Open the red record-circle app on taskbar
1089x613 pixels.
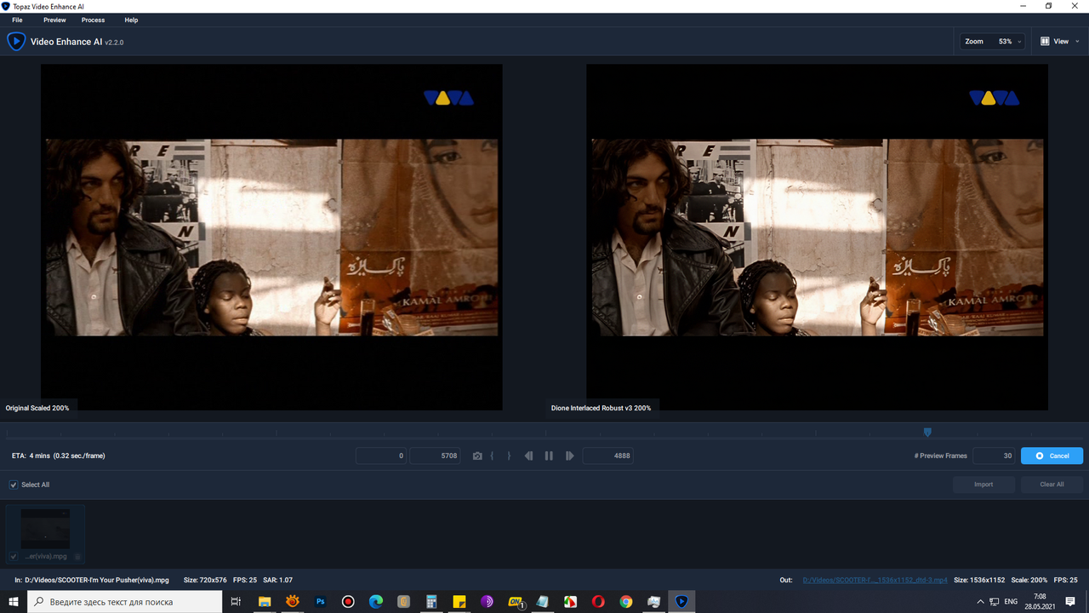(x=348, y=601)
